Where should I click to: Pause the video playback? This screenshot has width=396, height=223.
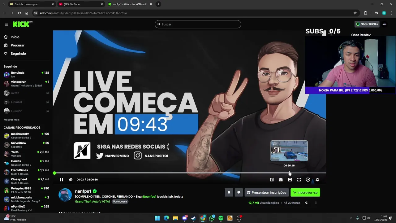61,180
